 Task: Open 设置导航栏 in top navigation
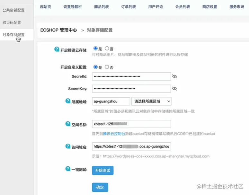(73, 7)
